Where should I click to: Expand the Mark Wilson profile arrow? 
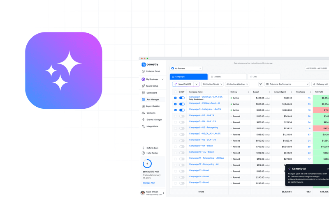coord(164,193)
